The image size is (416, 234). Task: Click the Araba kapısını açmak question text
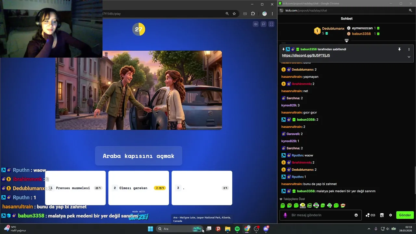click(x=138, y=156)
